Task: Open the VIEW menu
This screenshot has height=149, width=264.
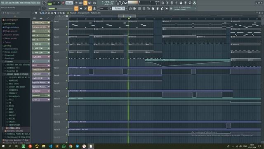Action: 22,3
